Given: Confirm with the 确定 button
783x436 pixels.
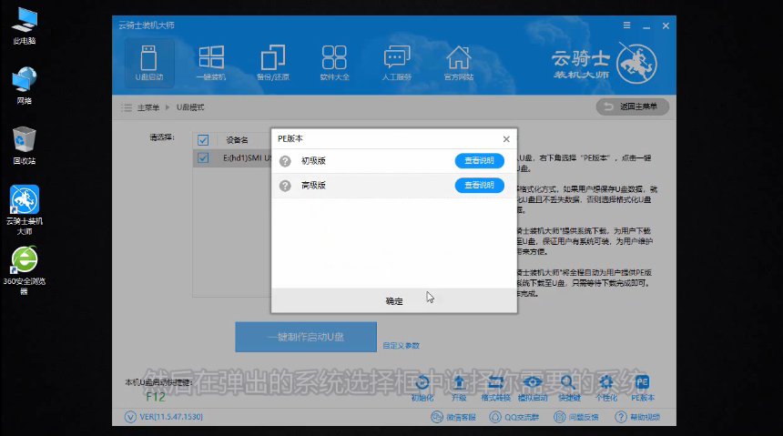Looking at the screenshot, I should click(394, 300).
